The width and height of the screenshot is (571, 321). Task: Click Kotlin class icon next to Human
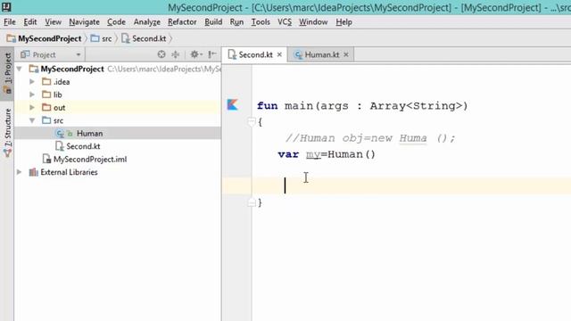60,134
